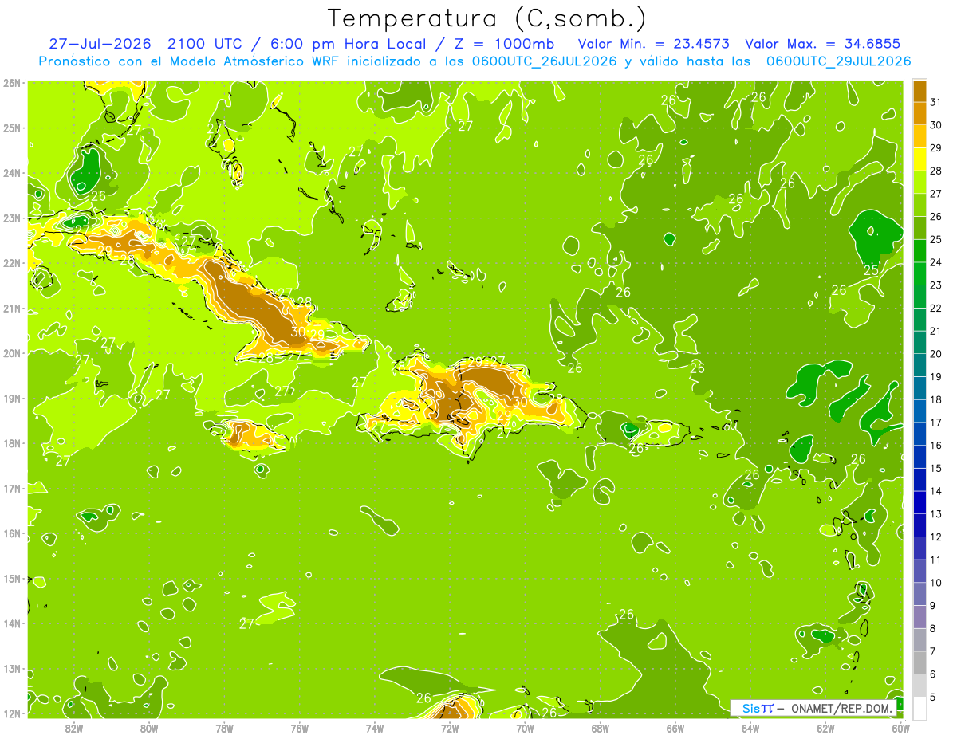Click the "62W" longitude label
The image size is (957, 739).
pos(825,728)
